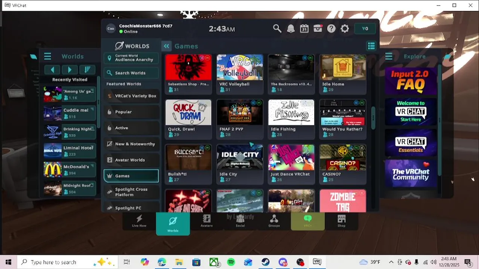Image resolution: width=479 pixels, height=269 pixels.
Task: Open Would You Rather? world card
Action: pyautogui.click(x=343, y=119)
